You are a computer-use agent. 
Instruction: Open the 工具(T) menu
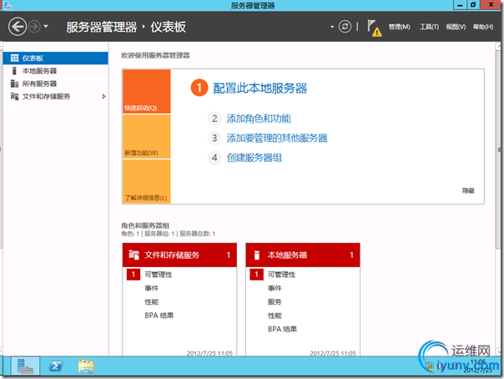[x=429, y=27]
